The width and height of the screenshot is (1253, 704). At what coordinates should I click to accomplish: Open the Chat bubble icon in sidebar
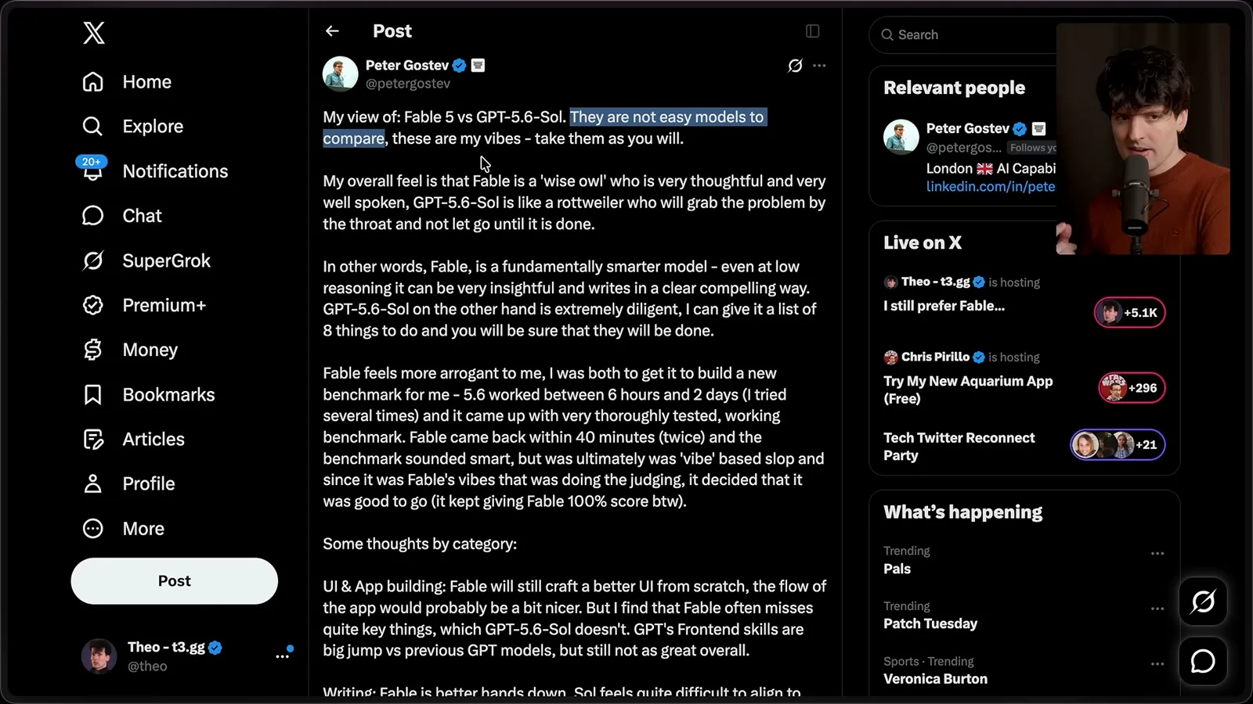coord(93,215)
